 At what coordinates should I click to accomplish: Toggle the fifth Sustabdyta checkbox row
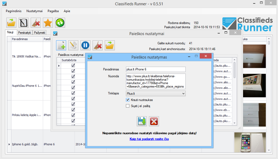tap(73, 88)
